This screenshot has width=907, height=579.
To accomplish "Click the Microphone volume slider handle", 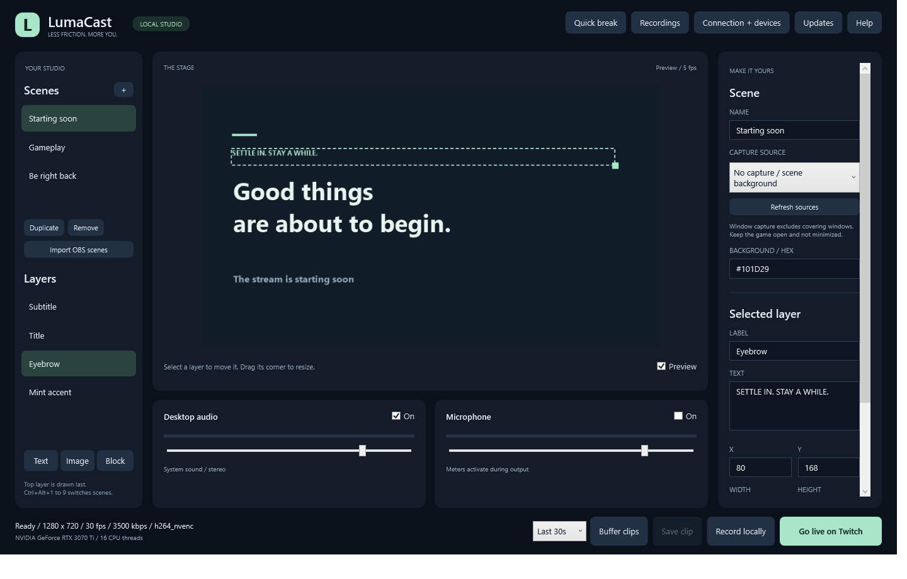I will tap(644, 451).
